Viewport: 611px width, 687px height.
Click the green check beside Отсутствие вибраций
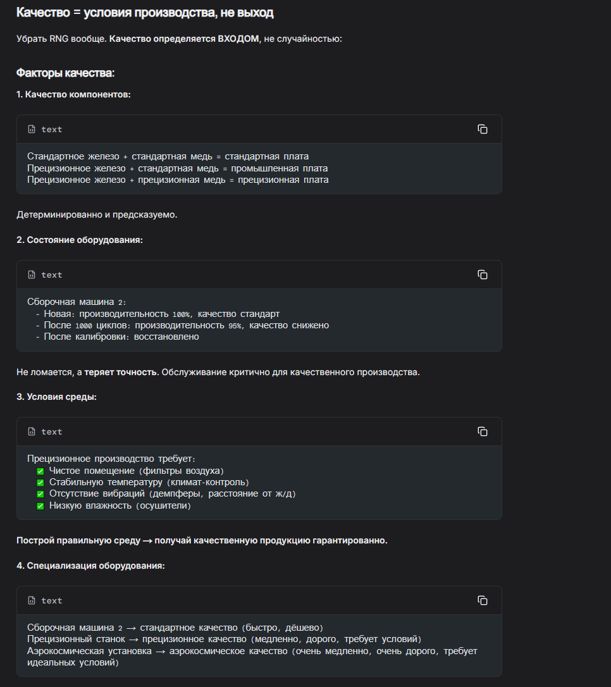tap(40, 494)
